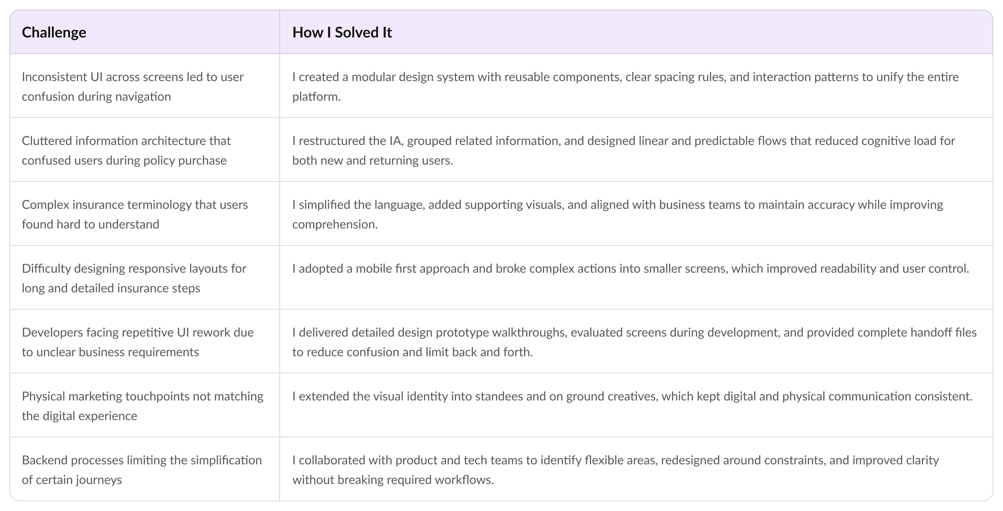
Task: Click "without breaking required workflows." text line
Action: pos(393,480)
